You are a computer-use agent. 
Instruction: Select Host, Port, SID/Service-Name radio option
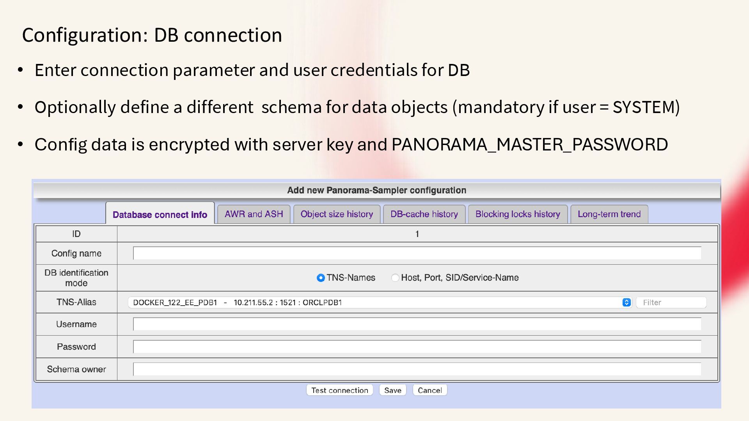(x=395, y=278)
